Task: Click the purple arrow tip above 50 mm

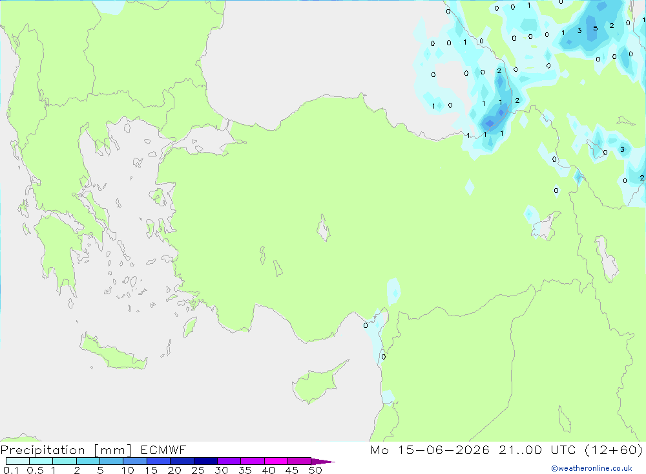Action: pos(323,461)
